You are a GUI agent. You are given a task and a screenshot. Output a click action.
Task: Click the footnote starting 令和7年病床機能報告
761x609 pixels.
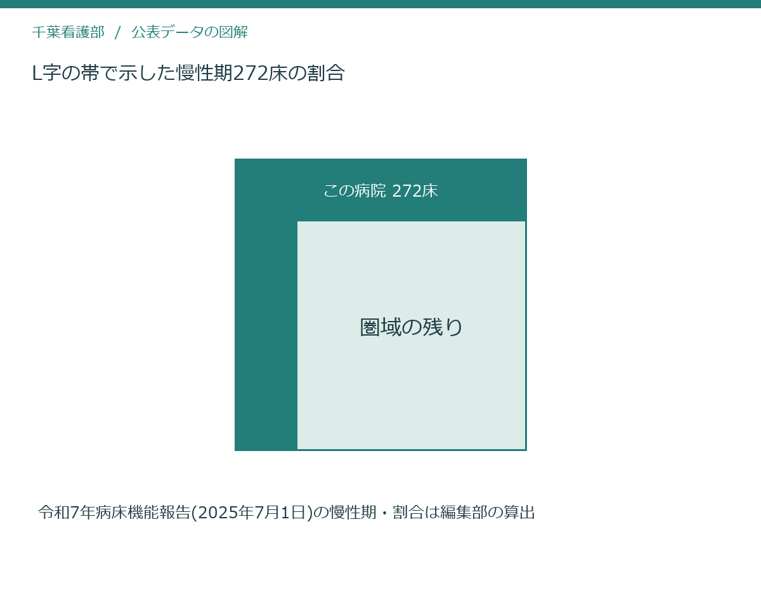coord(287,512)
